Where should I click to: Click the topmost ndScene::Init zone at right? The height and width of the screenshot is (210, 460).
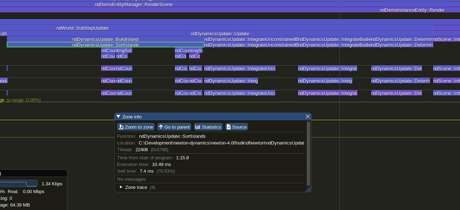click(446, 39)
